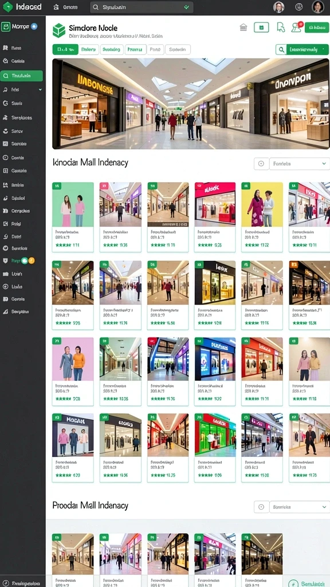Click inside the top bar search field
Image resolution: width=330 pixels, height=587 pixels.
pos(142,7)
